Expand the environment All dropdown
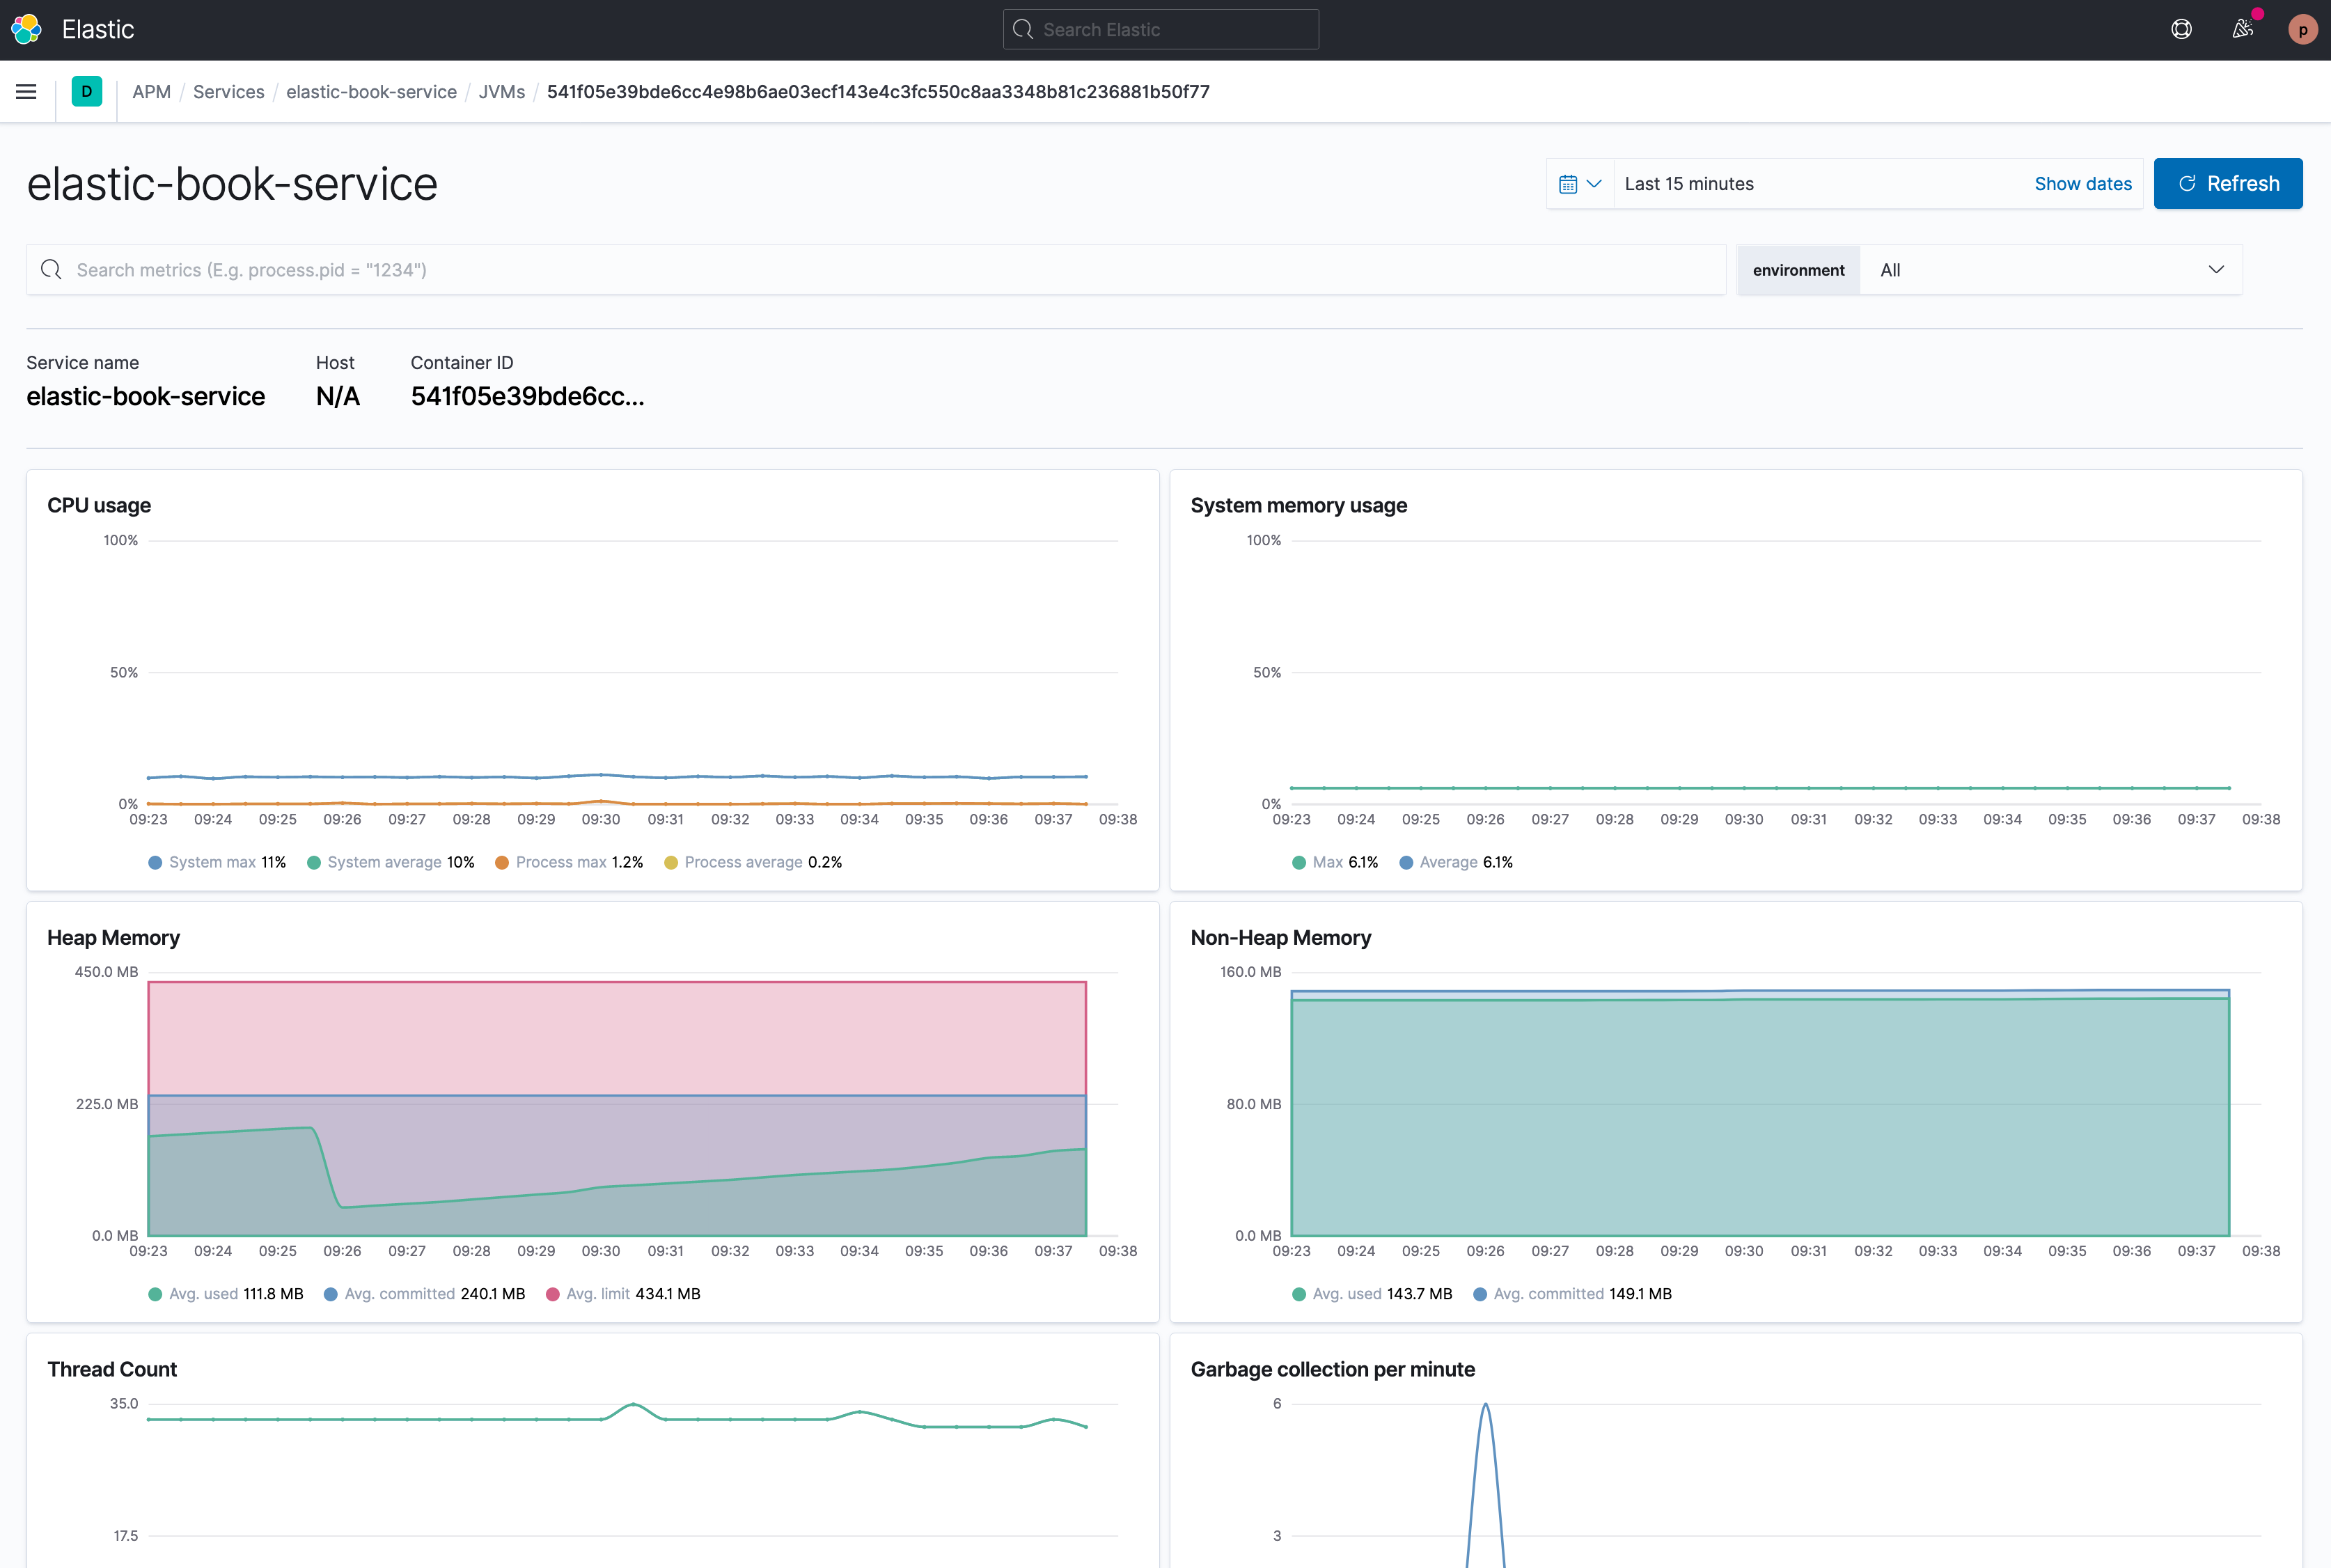The height and width of the screenshot is (1568, 2331). click(2049, 270)
